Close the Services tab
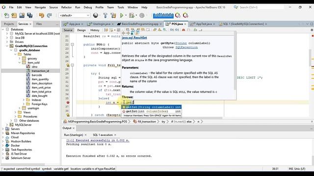The image size is (314, 176). [30, 24]
